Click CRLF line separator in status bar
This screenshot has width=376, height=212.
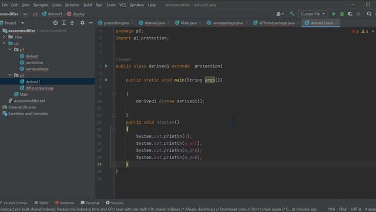[343, 210]
